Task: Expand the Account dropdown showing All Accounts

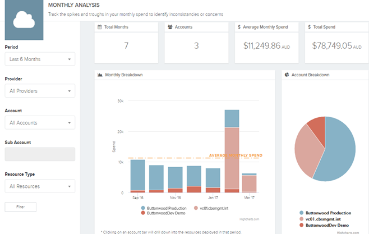Action: [x=40, y=123]
